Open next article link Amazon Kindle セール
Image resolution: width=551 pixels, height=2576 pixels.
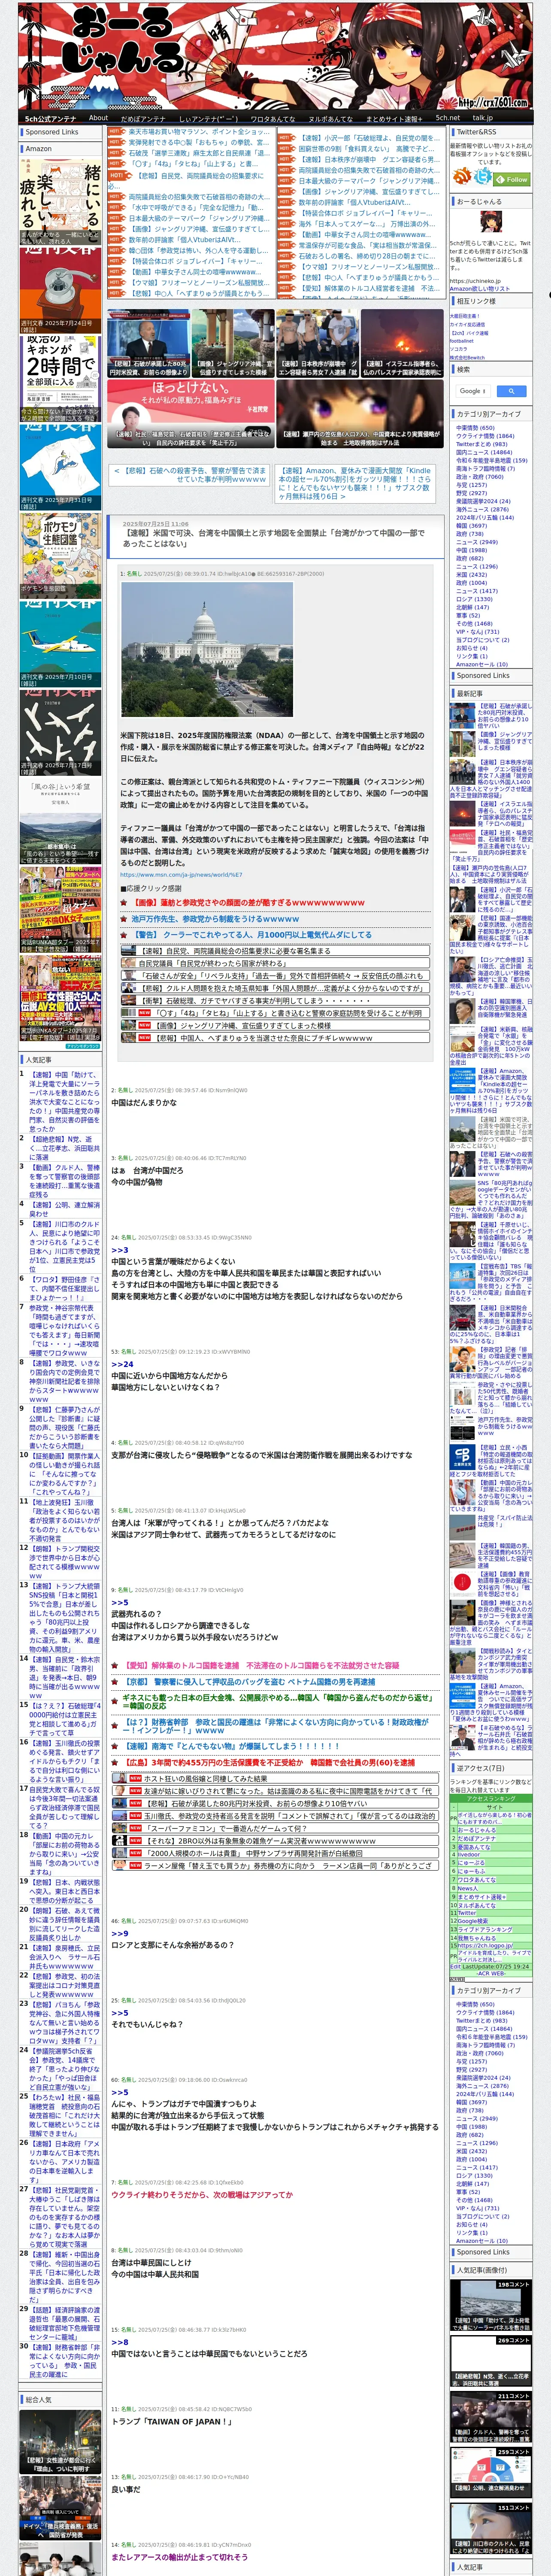[355, 483]
